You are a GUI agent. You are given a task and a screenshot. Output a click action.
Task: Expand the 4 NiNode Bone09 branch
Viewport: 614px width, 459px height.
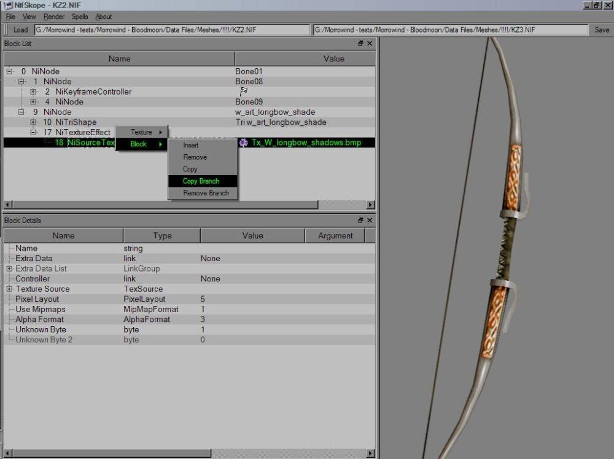click(33, 102)
